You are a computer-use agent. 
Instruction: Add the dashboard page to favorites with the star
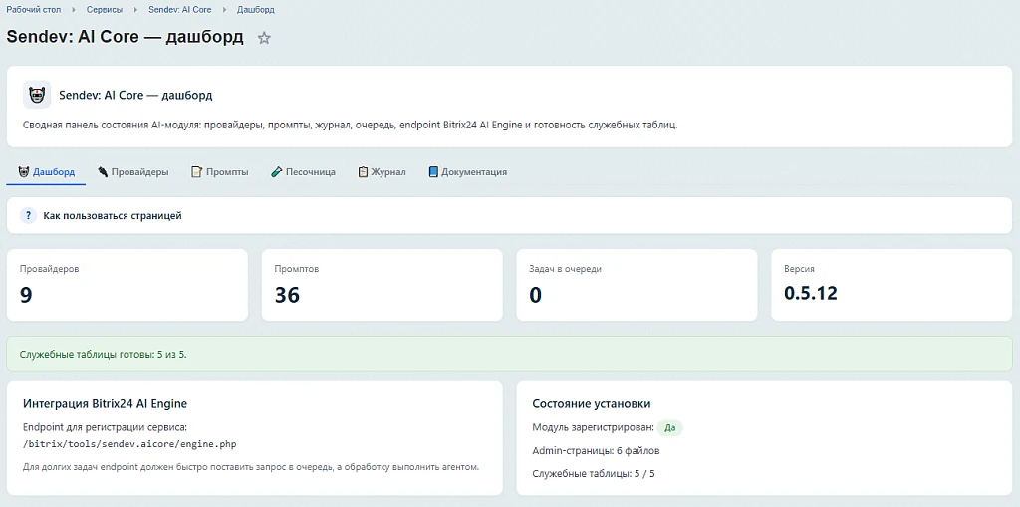click(263, 38)
